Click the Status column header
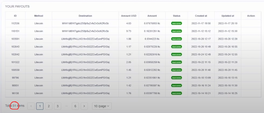This screenshot has width=264, height=113. [x=177, y=16]
